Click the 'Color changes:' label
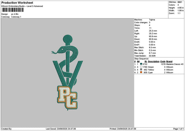 point(141,23)
